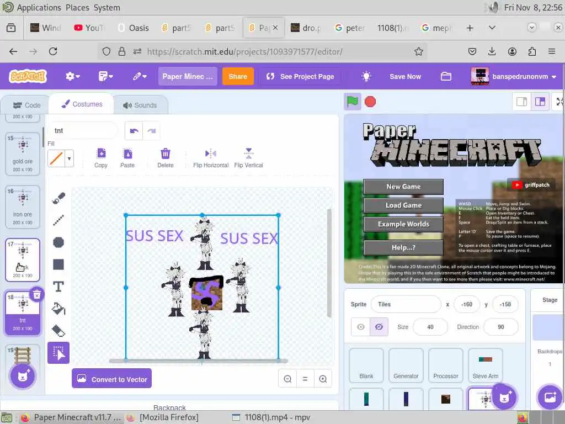Click the paint canvas vertical scrollbar

pyautogui.click(x=329, y=263)
